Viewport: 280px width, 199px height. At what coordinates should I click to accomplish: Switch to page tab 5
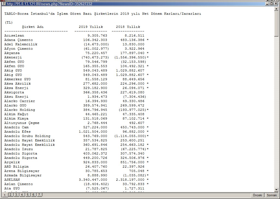pos(28,195)
